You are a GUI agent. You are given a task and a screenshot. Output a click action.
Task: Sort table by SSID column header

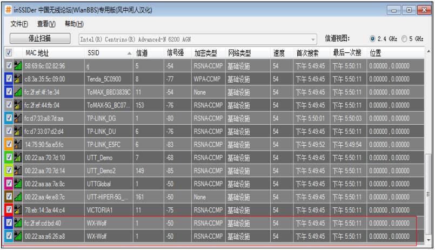pyautogui.click(x=109, y=53)
